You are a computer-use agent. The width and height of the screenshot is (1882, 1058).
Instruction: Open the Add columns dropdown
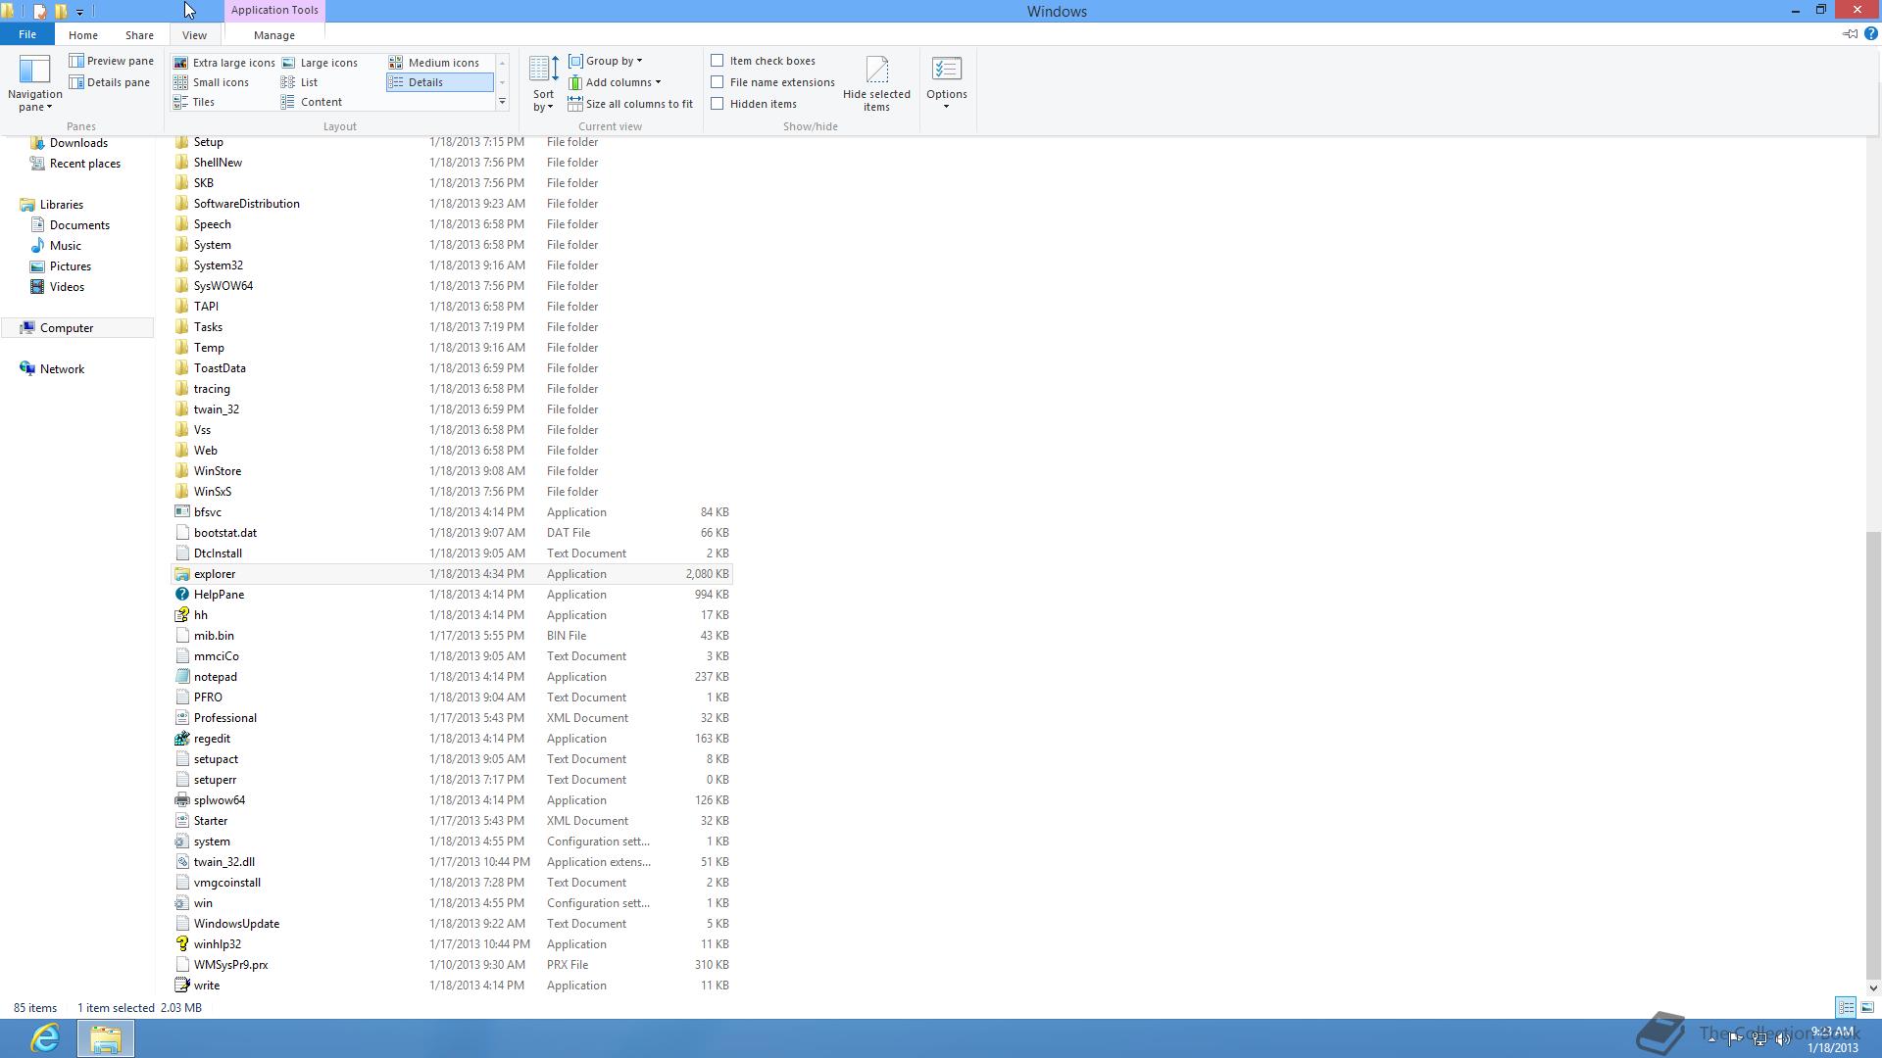pyautogui.click(x=615, y=82)
